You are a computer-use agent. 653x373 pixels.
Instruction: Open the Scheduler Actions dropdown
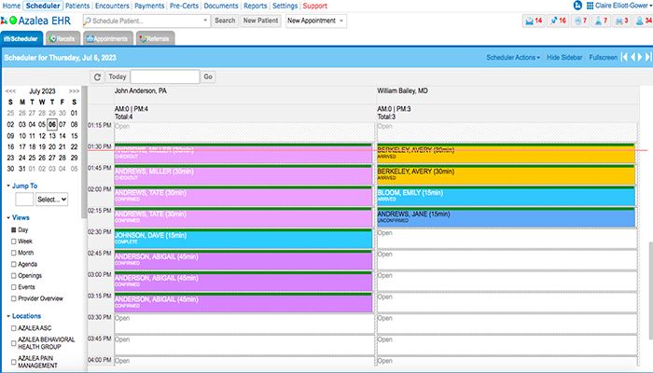click(512, 58)
